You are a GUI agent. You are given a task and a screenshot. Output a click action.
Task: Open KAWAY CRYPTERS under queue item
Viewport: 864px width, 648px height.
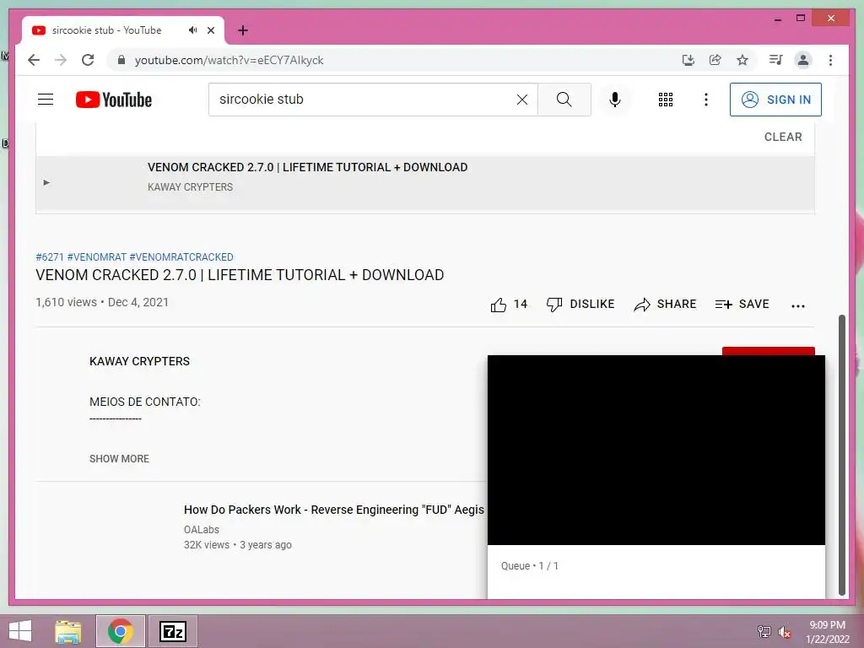190,186
